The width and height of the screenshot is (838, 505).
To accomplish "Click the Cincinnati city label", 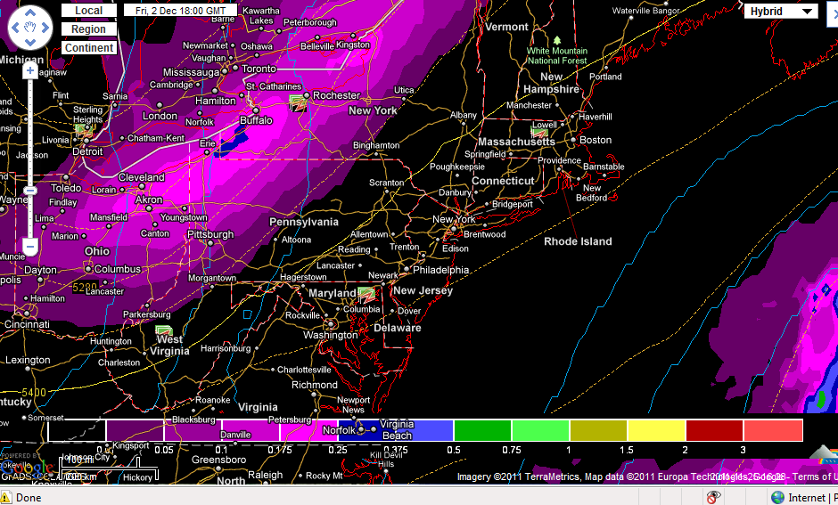I will [27, 324].
